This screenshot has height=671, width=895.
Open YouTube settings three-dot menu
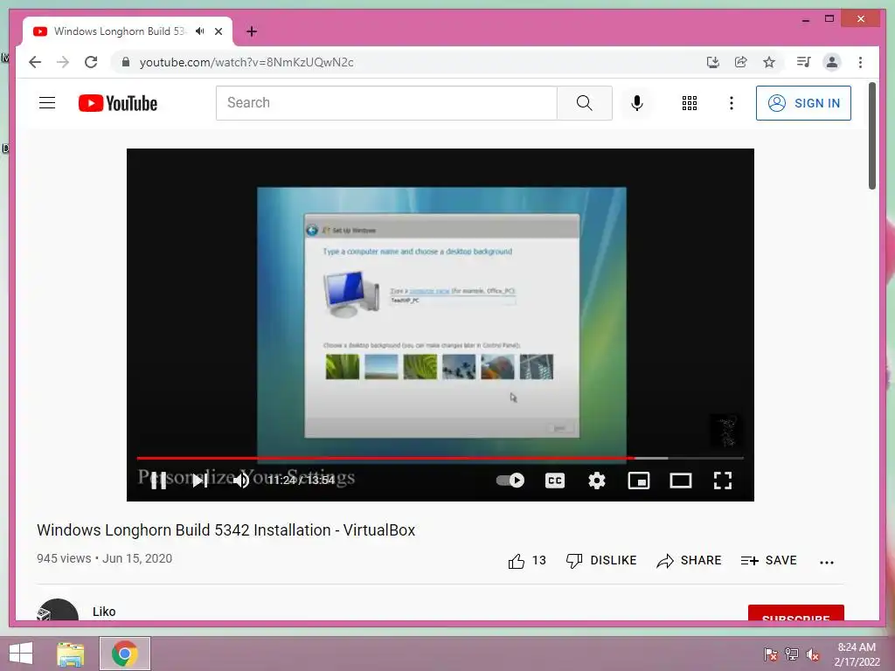point(732,103)
